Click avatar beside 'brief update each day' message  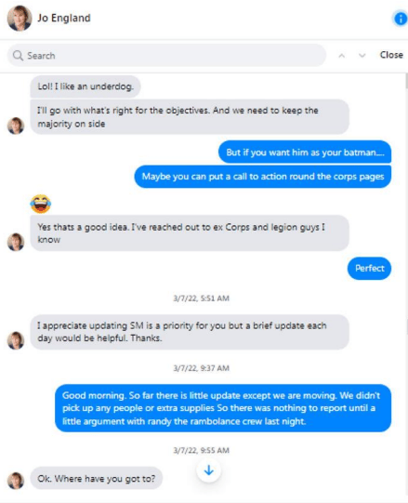[x=16, y=340]
